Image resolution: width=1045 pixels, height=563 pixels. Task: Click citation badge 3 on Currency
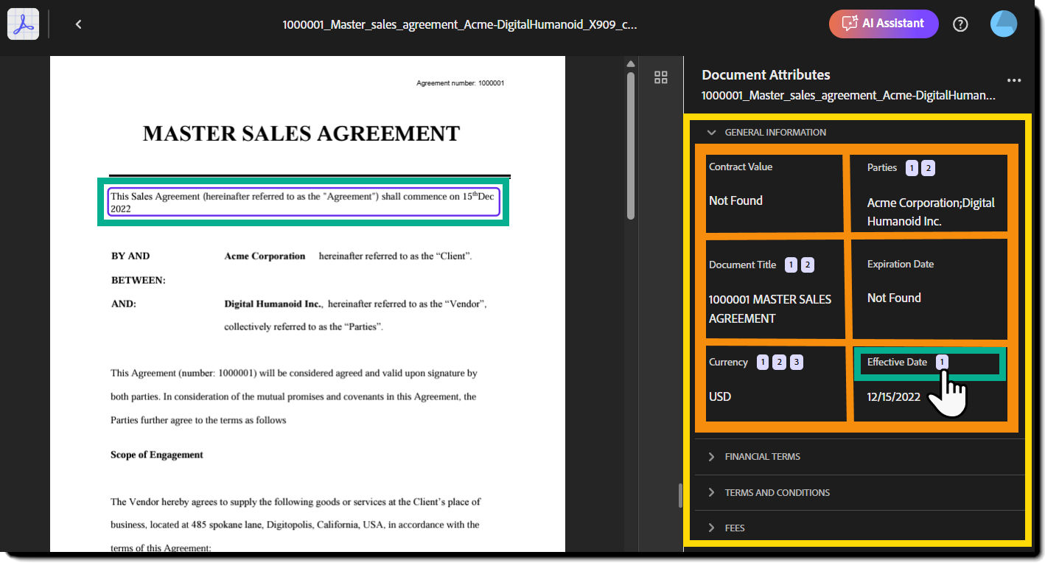(796, 362)
